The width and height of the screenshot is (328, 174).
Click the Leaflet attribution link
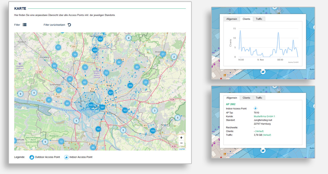(182, 149)
